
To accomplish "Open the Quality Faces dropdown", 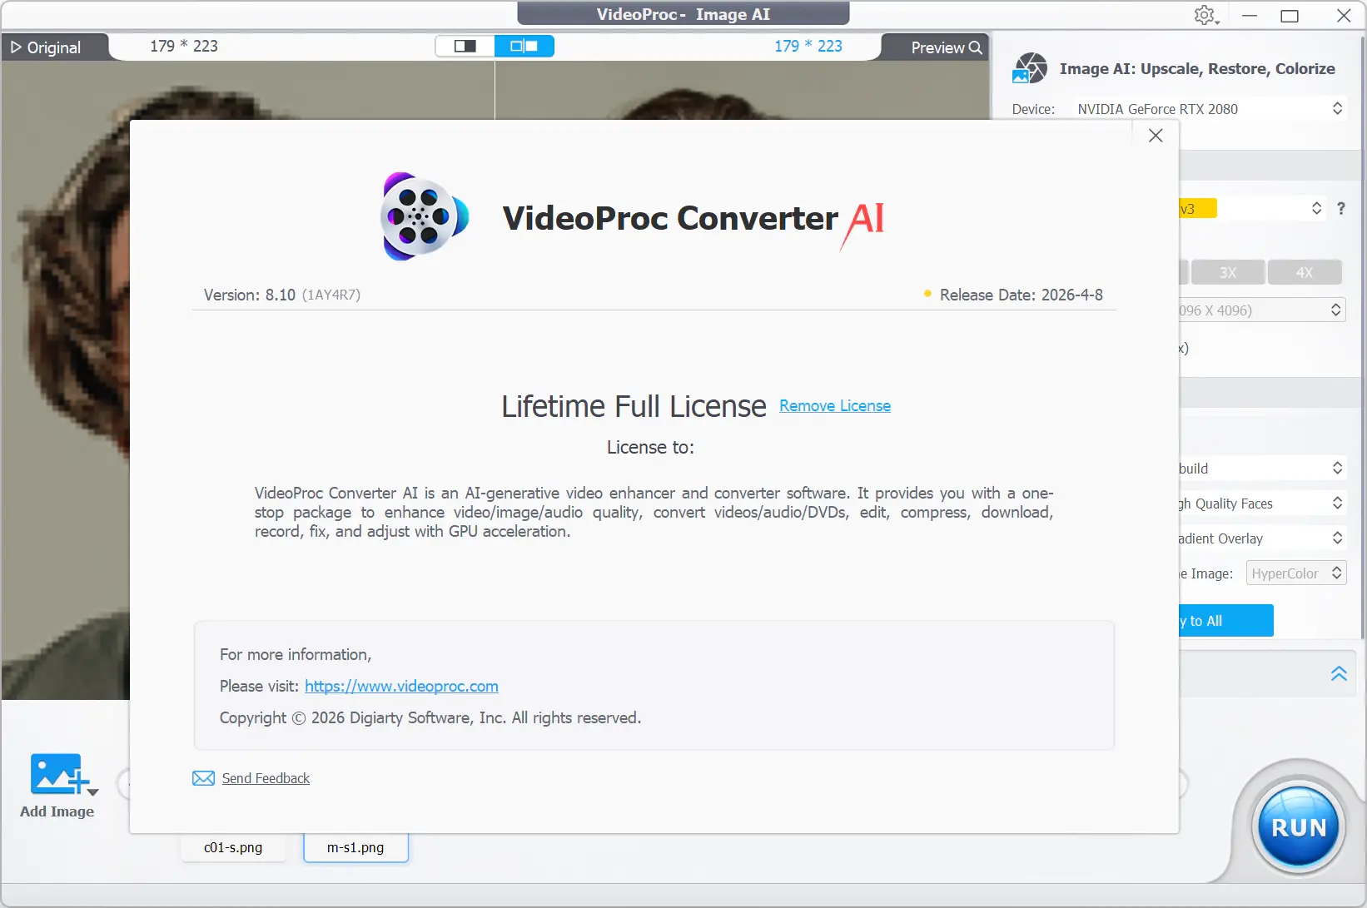I will 1261,504.
